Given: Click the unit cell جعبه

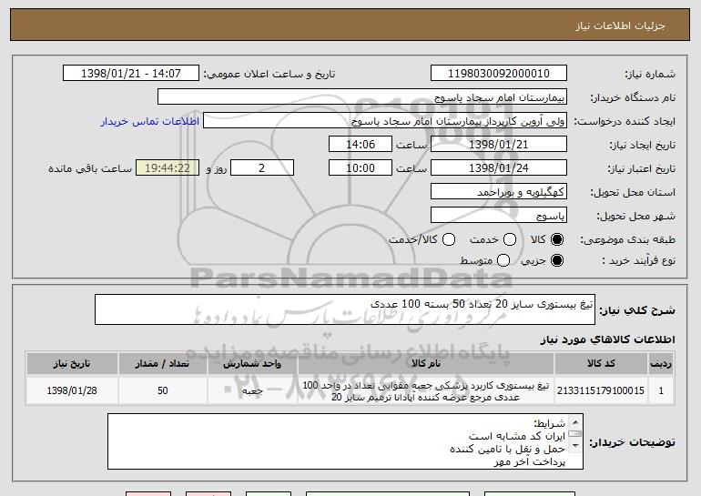Looking at the screenshot, I should click(252, 390).
